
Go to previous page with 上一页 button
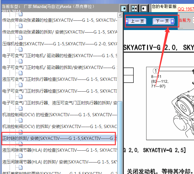[136, 21]
